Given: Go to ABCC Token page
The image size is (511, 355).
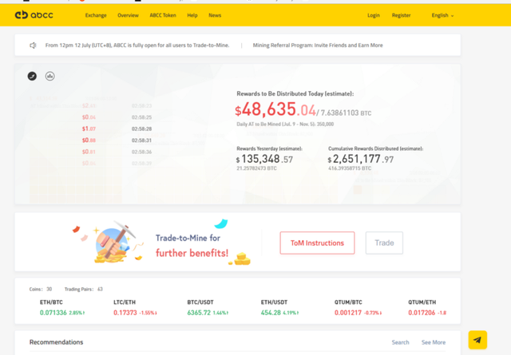Looking at the screenshot, I should (163, 15).
